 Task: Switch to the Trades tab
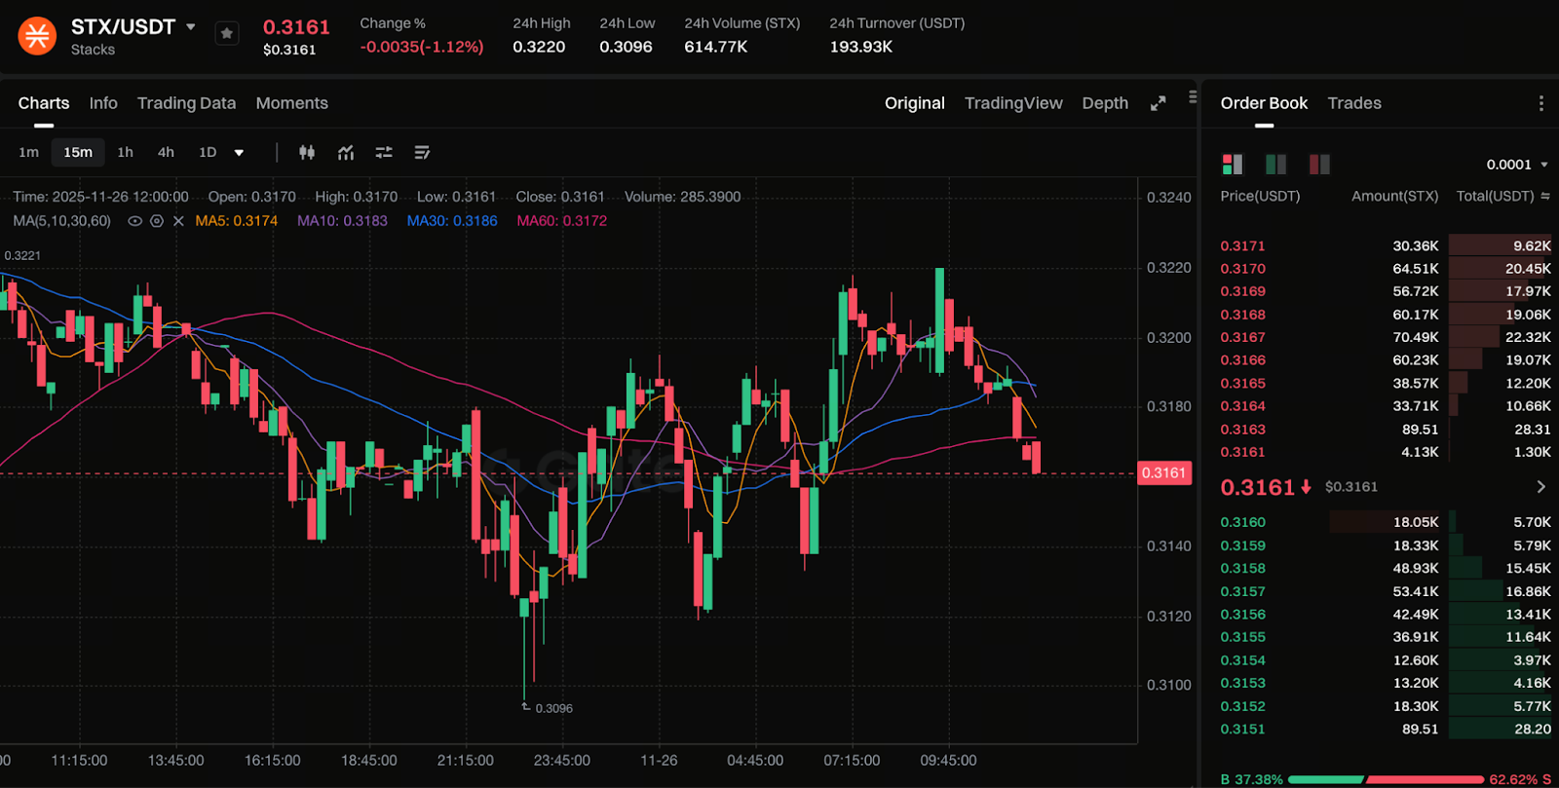pyautogui.click(x=1354, y=103)
